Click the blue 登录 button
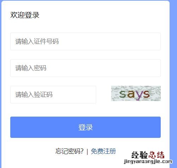 tap(85, 127)
